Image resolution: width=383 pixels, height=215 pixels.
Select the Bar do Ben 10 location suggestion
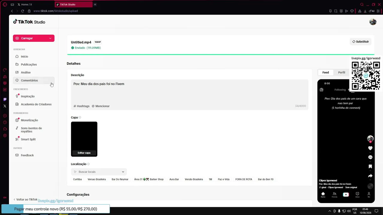pos(266,179)
